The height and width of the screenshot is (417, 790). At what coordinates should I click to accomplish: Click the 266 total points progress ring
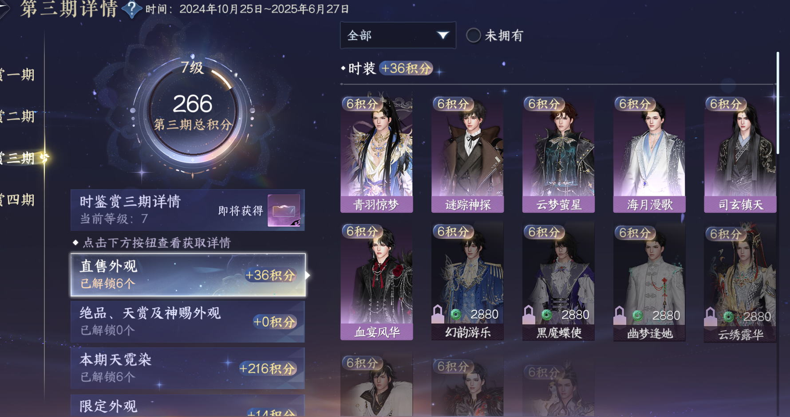pos(193,113)
